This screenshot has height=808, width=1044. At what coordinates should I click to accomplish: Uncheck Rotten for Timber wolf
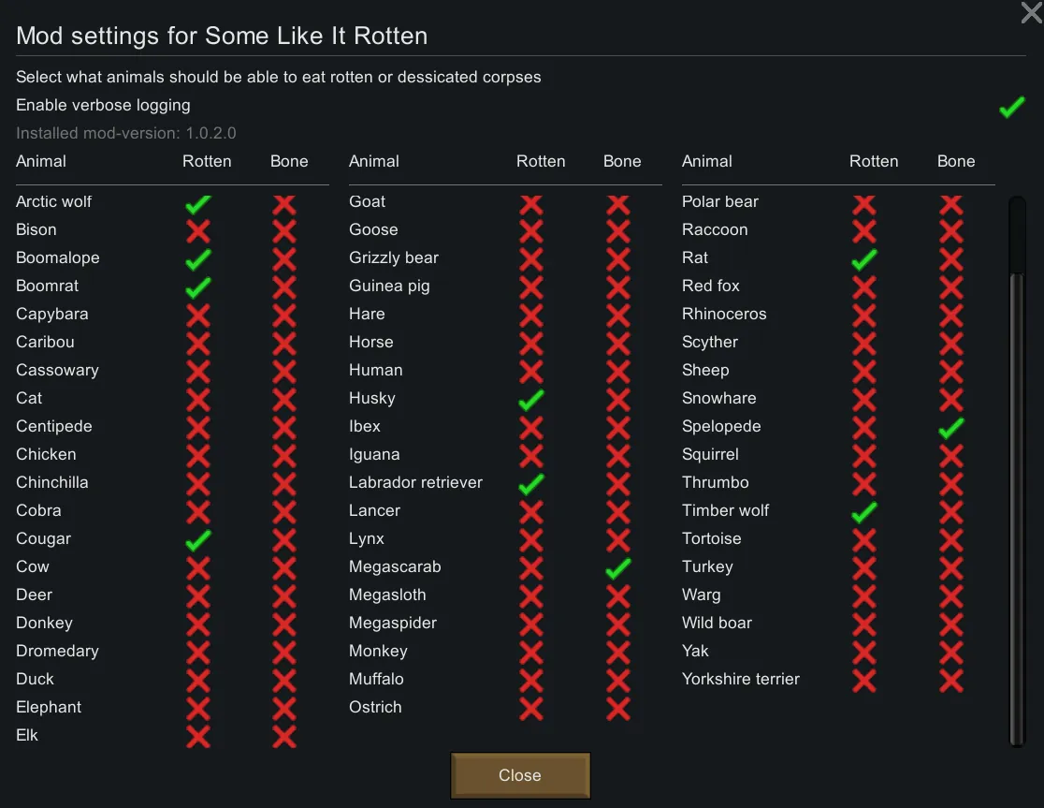click(864, 512)
